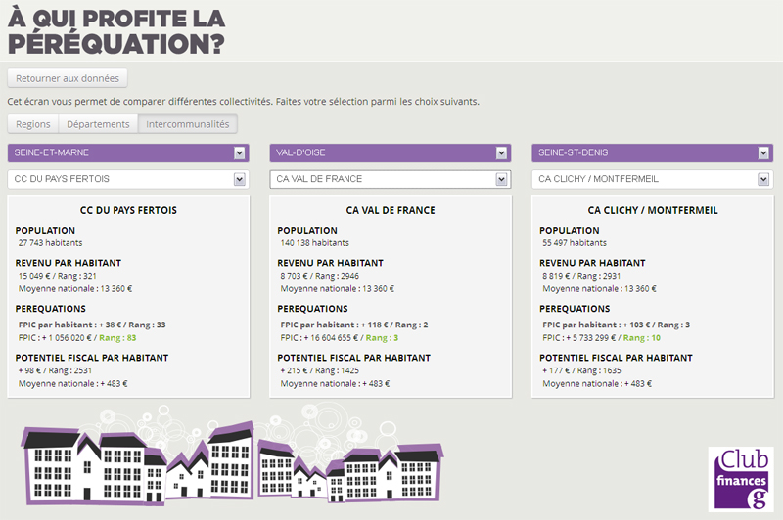The image size is (783, 520).
Task: Click the 'CC DU PAYS FERTOIS' card heading
Action: coord(128,210)
